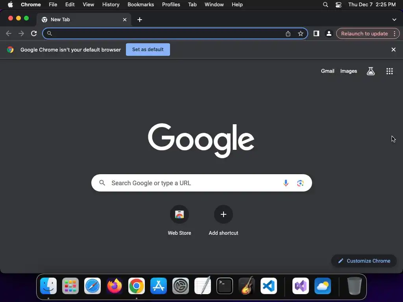Image resolution: width=403 pixels, height=302 pixels.
Task: Go forward using the forward arrow
Action: click(x=21, y=33)
